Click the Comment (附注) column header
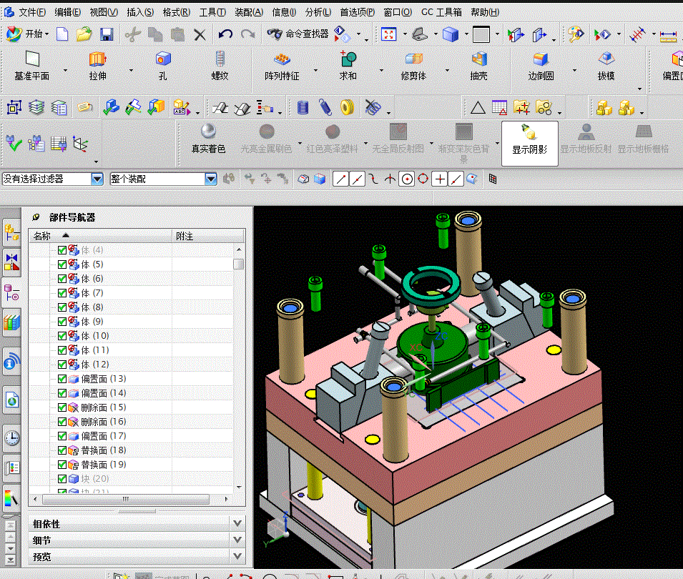This screenshot has width=683, height=579. point(208,236)
